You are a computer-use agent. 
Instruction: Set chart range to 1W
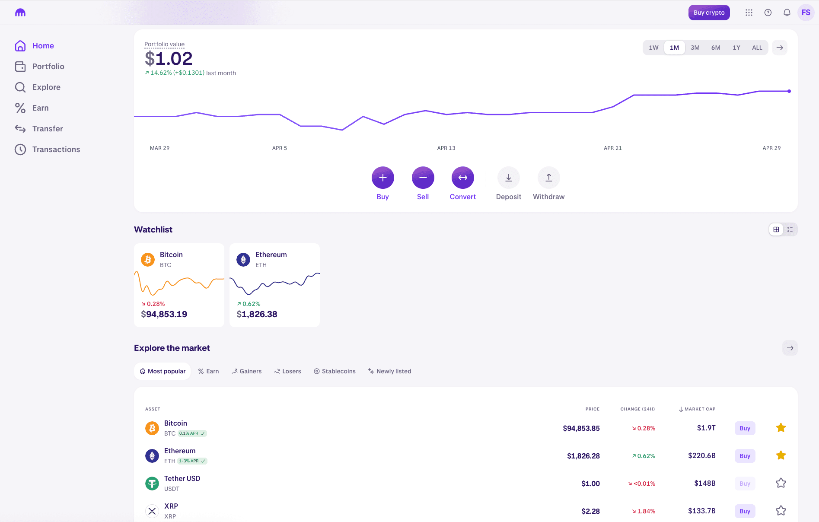pyautogui.click(x=653, y=48)
